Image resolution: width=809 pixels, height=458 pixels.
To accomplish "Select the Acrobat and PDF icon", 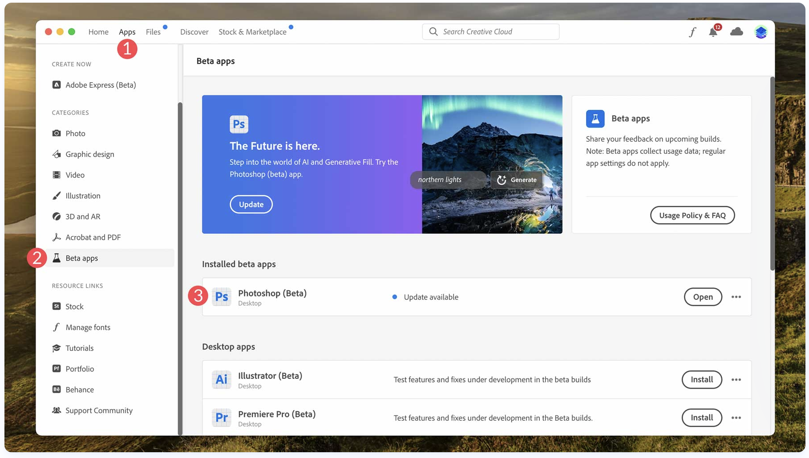I will tap(57, 237).
